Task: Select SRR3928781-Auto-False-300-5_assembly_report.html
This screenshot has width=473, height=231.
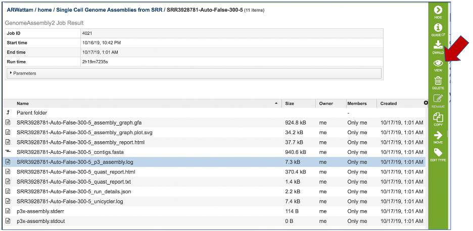Action: coord(80,142)
